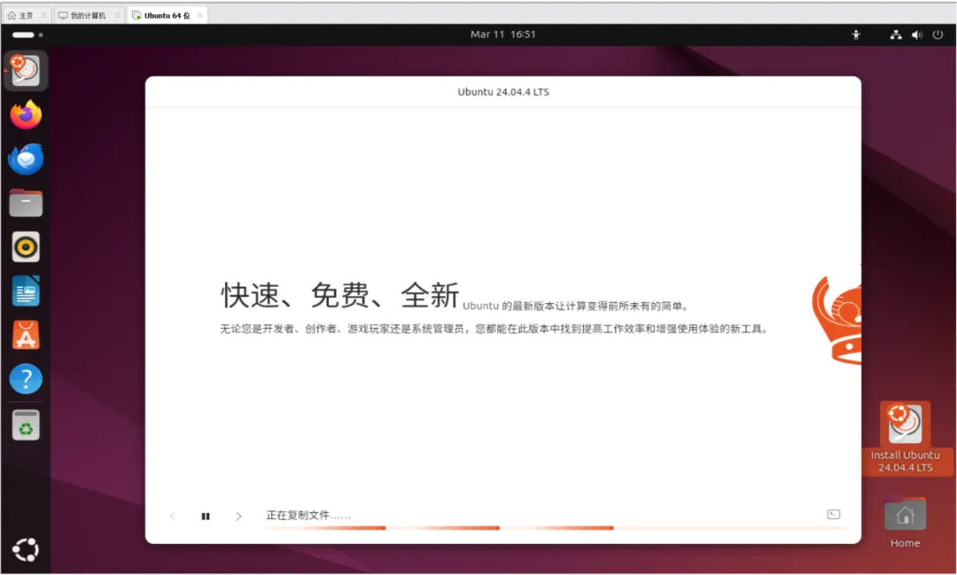Open Install Ubuntu 24.04.4 LTS desktop shortcut
Screen dimensions: 957x575
[905, 438]
